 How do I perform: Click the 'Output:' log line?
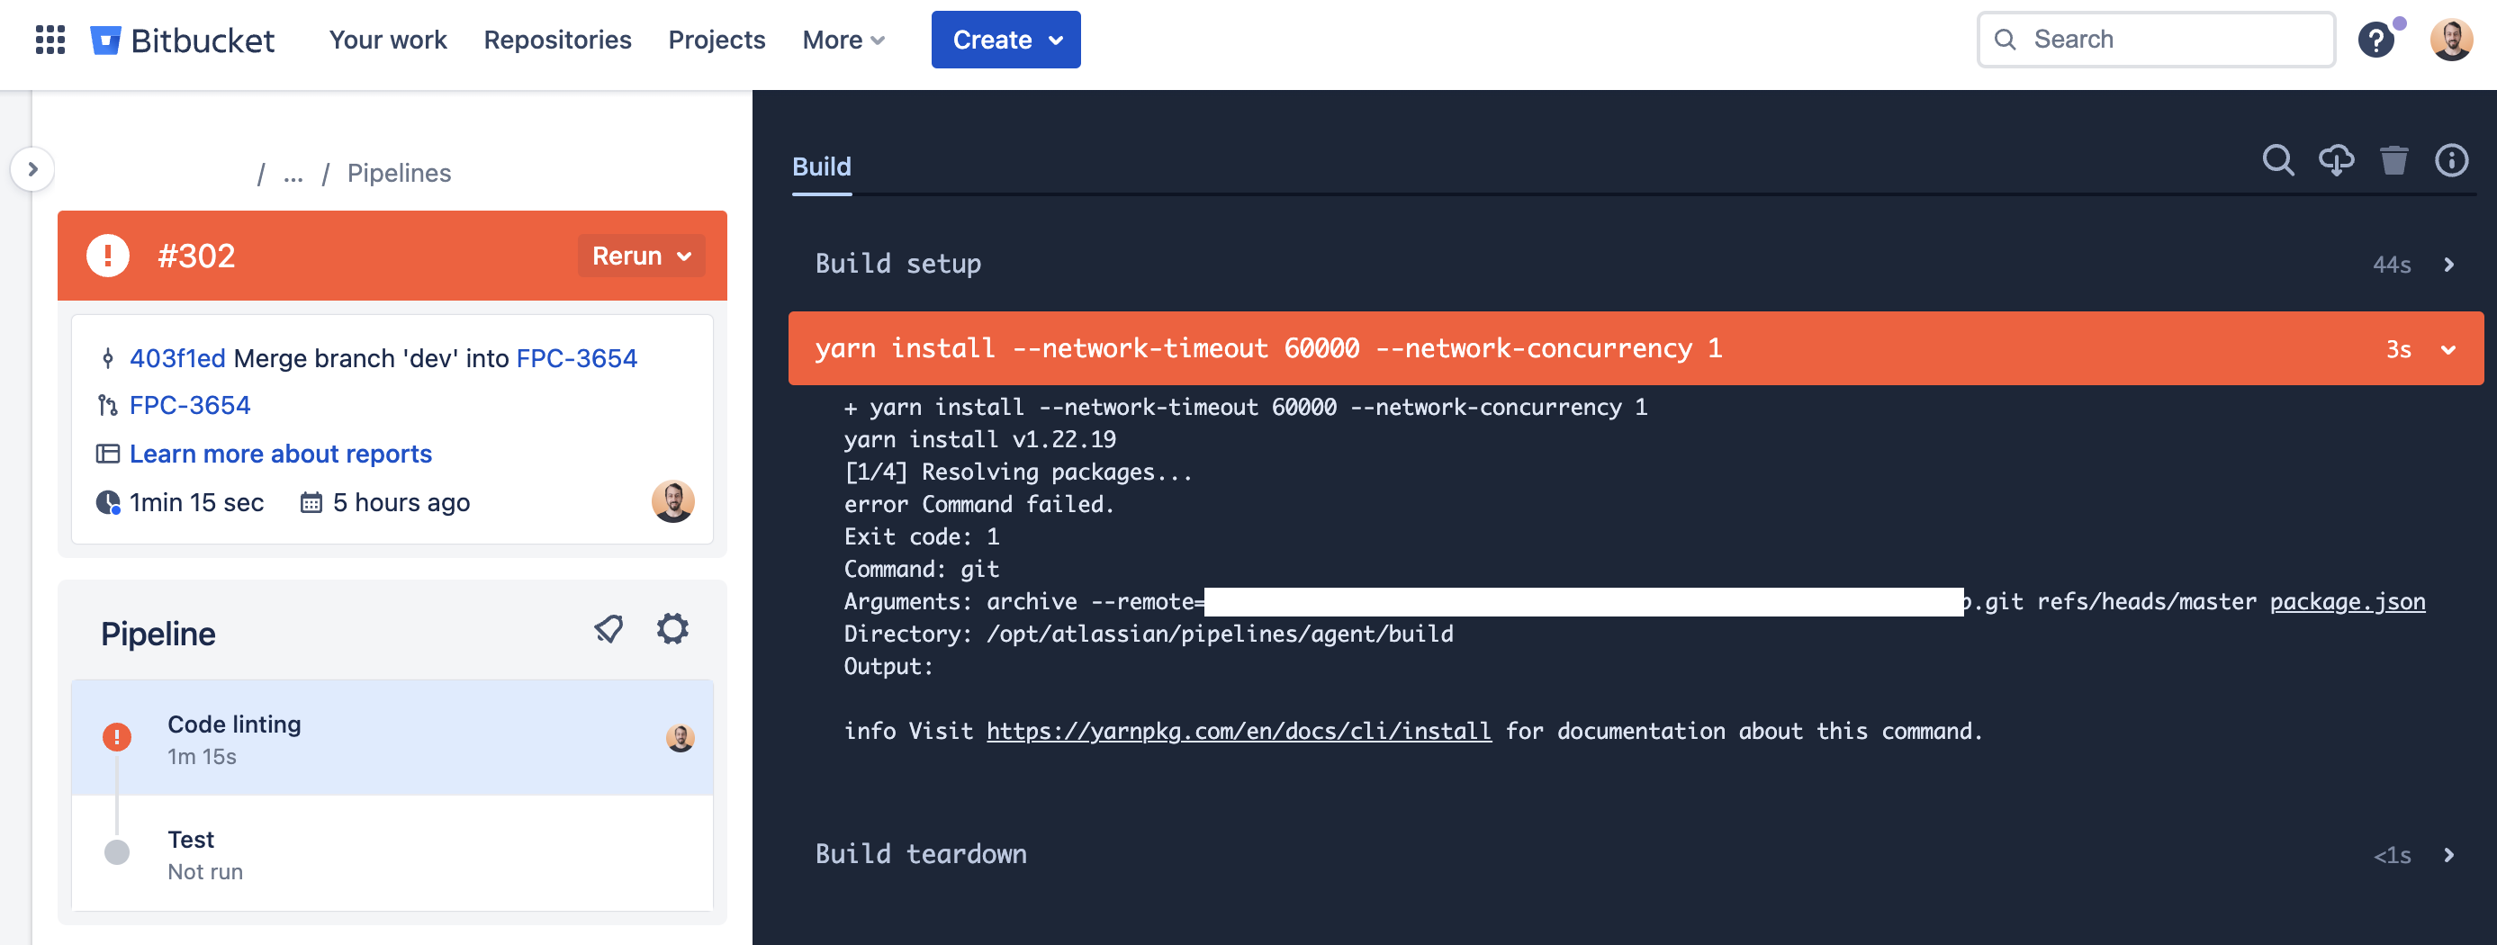click(888, 667)
